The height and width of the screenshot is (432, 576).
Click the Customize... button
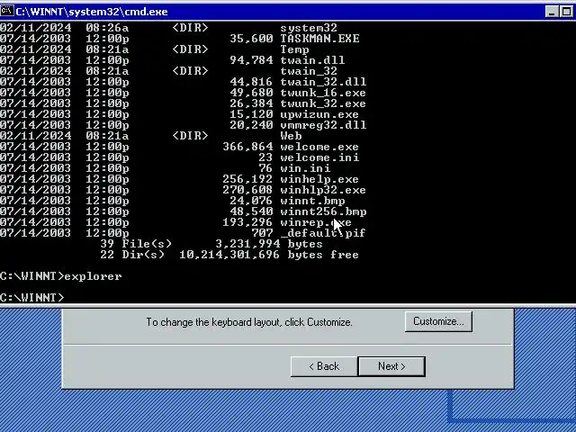coord(438,321)
